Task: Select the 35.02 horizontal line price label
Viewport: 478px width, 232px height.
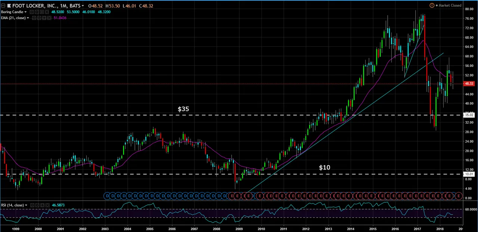Action: 468,115
